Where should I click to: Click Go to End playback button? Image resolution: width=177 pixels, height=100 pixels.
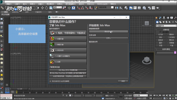pyautogui.click(x=163, y=95)
